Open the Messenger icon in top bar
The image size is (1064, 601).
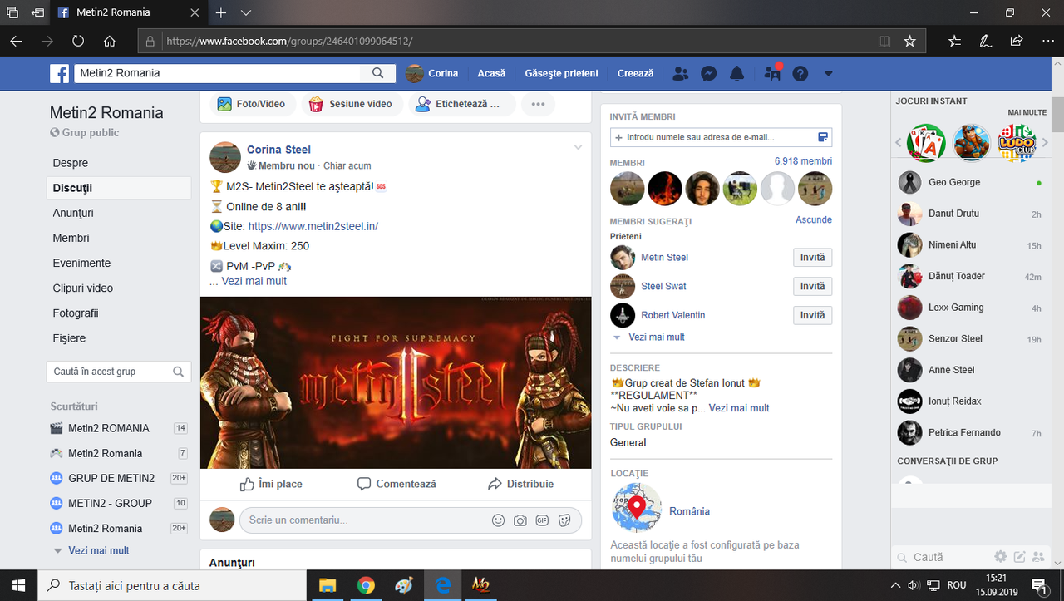[x=709, y=73]
